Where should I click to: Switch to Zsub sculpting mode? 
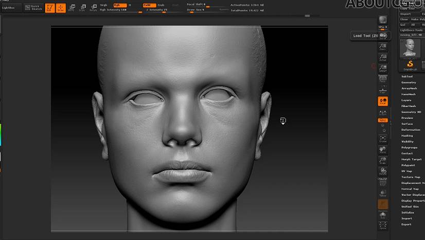pyautogui.click(x=161, y=5)
